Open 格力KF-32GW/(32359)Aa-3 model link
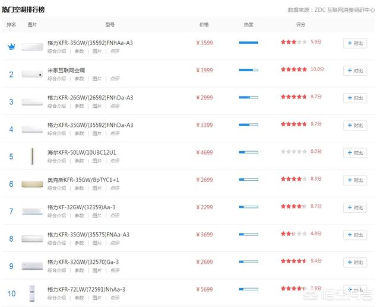Viewport: 380px width, 307px height. click(81, 207)
